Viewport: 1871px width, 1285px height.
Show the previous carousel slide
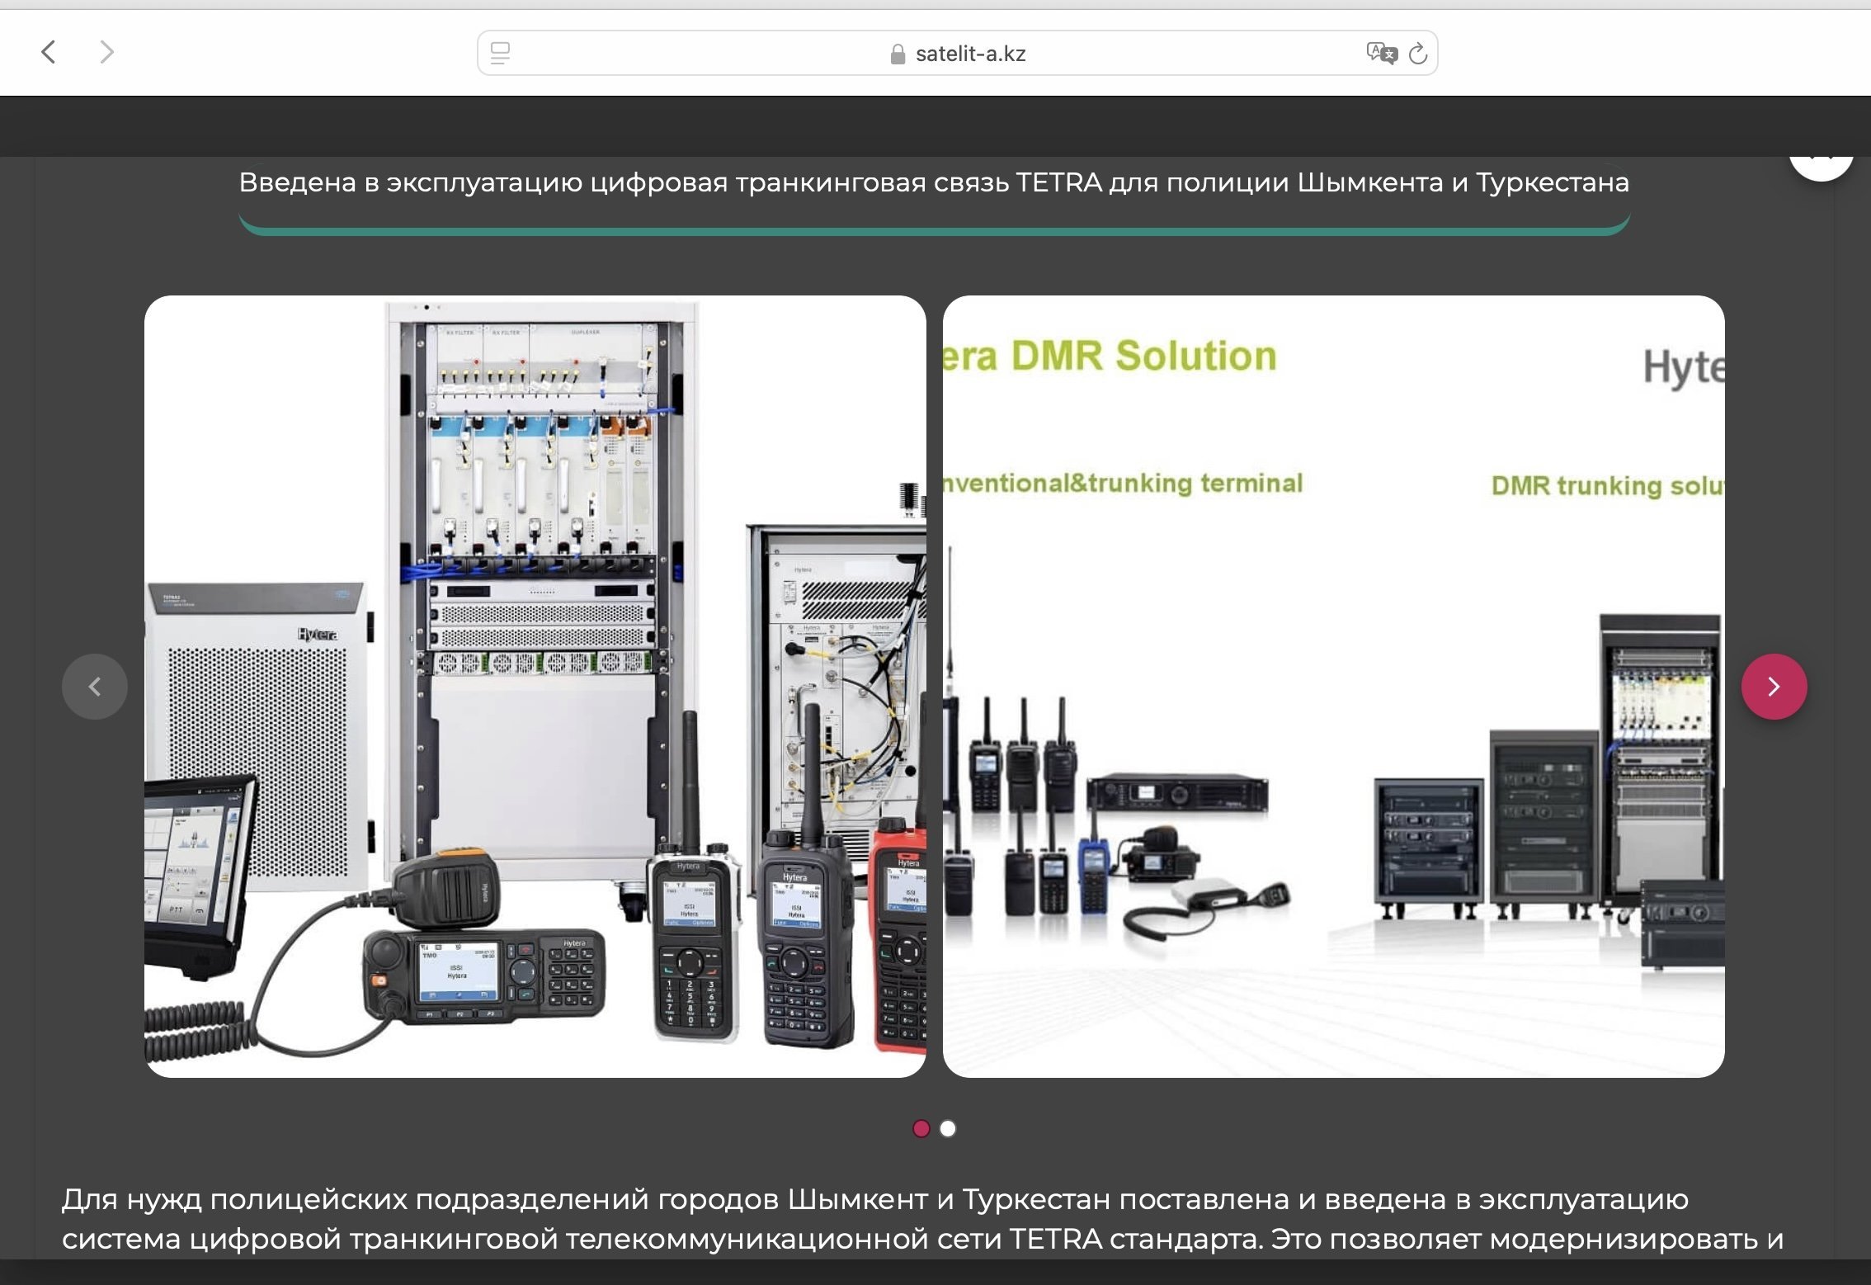[95, 687]
